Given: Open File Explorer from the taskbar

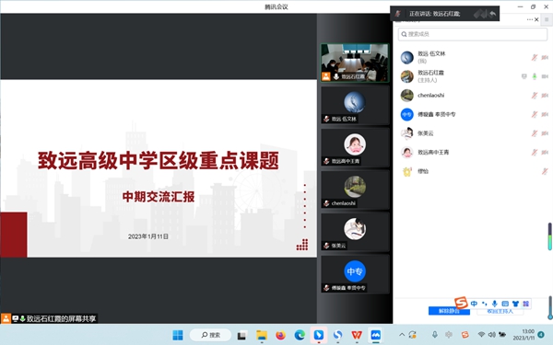Looking at the screenshot, I should (262, 335).
